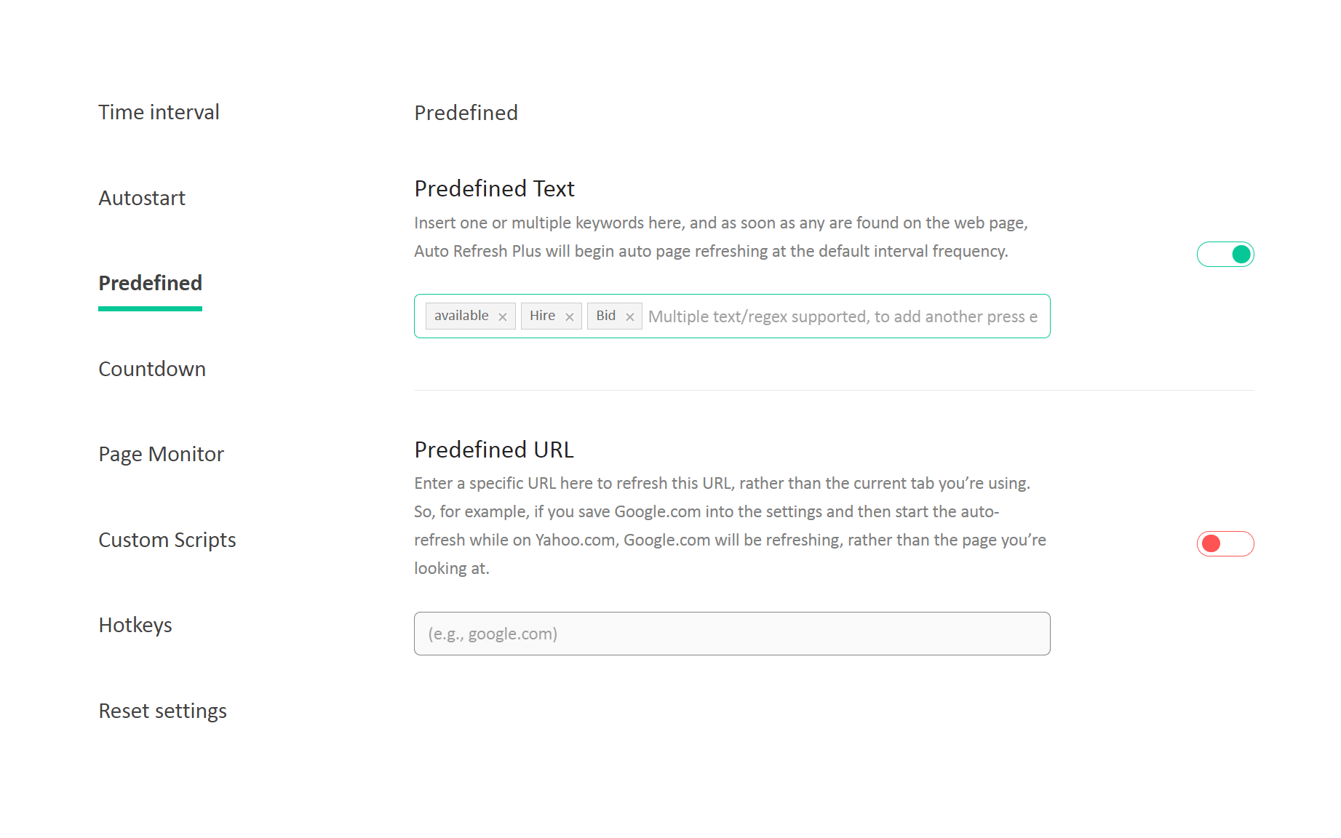Viewport: 1341px width, 838px height.
Task: Remove the 'Hire' keyword tag
Action: pyautogui.click(x=569, y=317)
